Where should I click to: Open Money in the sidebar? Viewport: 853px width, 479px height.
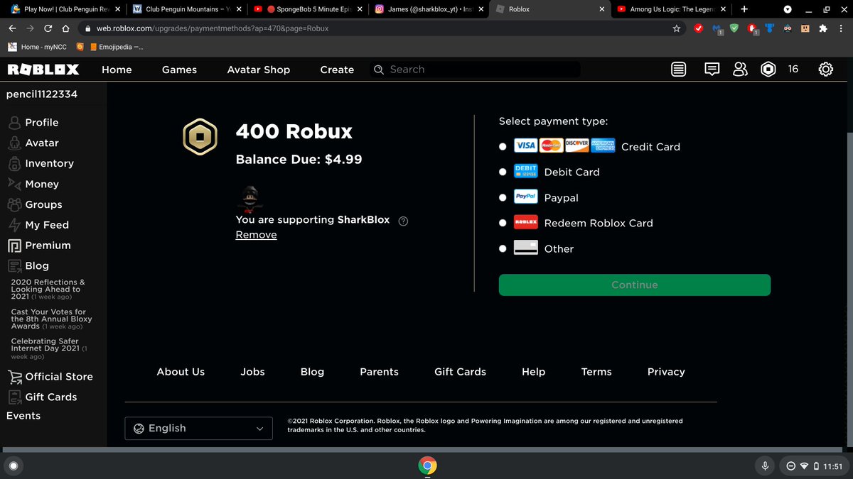tap(41, 184)
